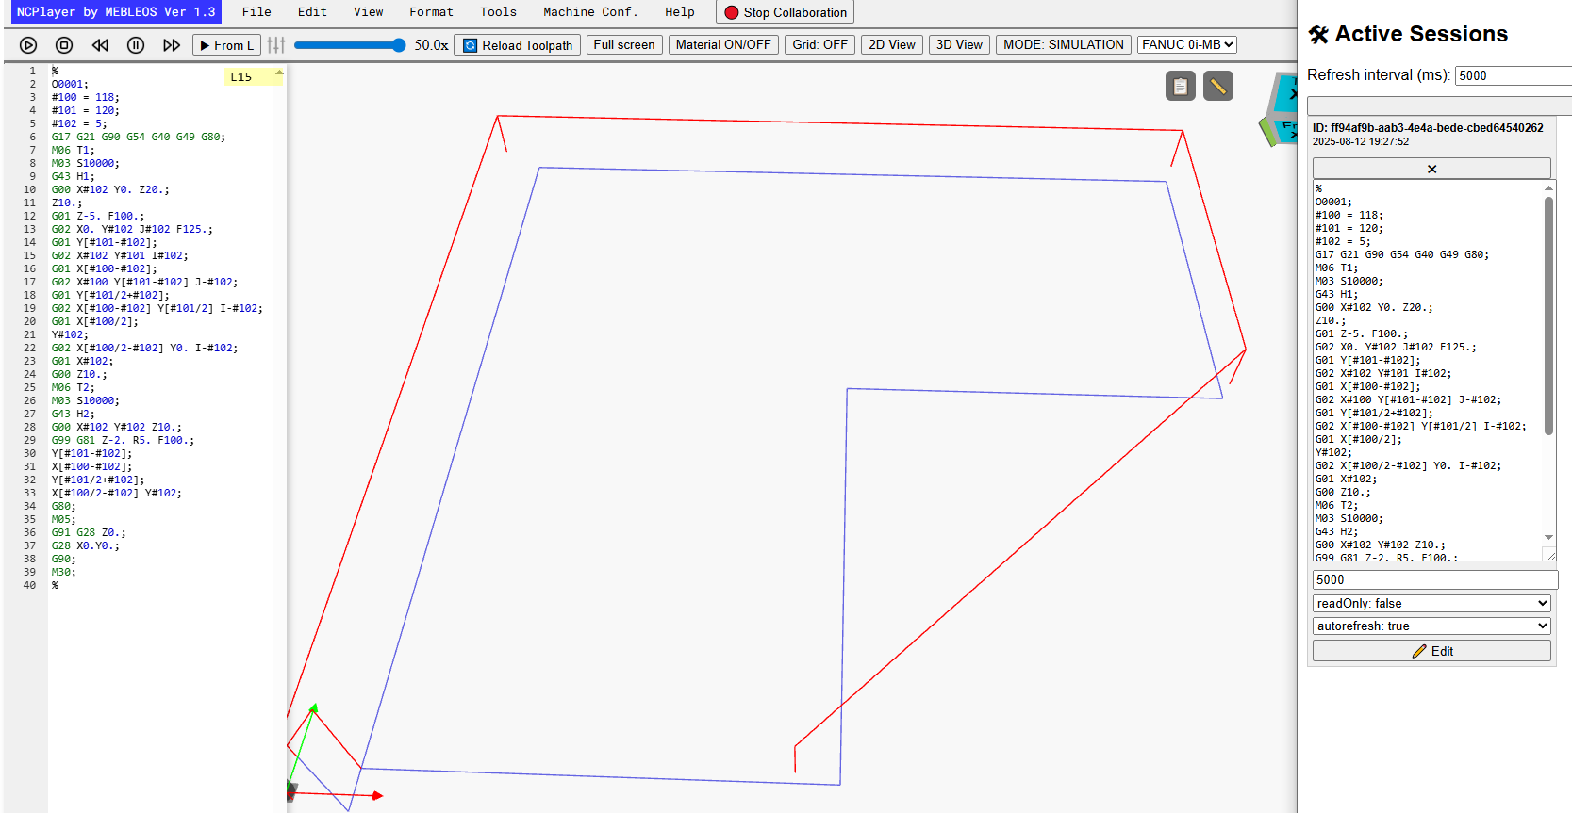Click the clipboard icon in viewport

click(x=1181, y=87)
